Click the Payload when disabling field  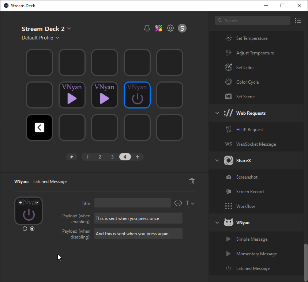click(x=138, y=233)
